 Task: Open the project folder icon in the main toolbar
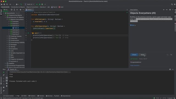tap(2, 4)
